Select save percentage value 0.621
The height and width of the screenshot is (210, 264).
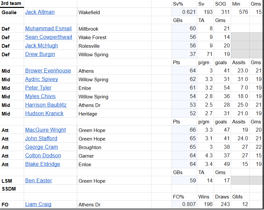tap(184, 12)
